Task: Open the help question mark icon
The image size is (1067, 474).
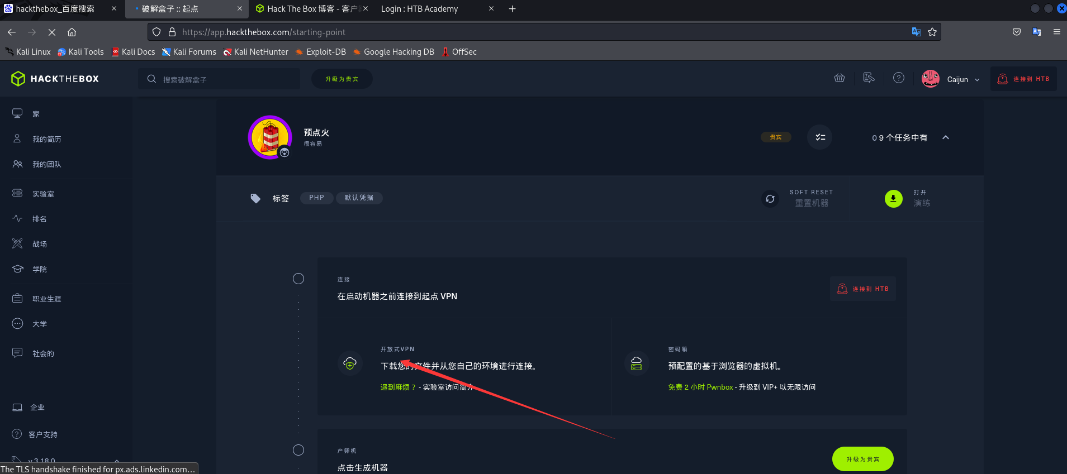Action: 899,78
